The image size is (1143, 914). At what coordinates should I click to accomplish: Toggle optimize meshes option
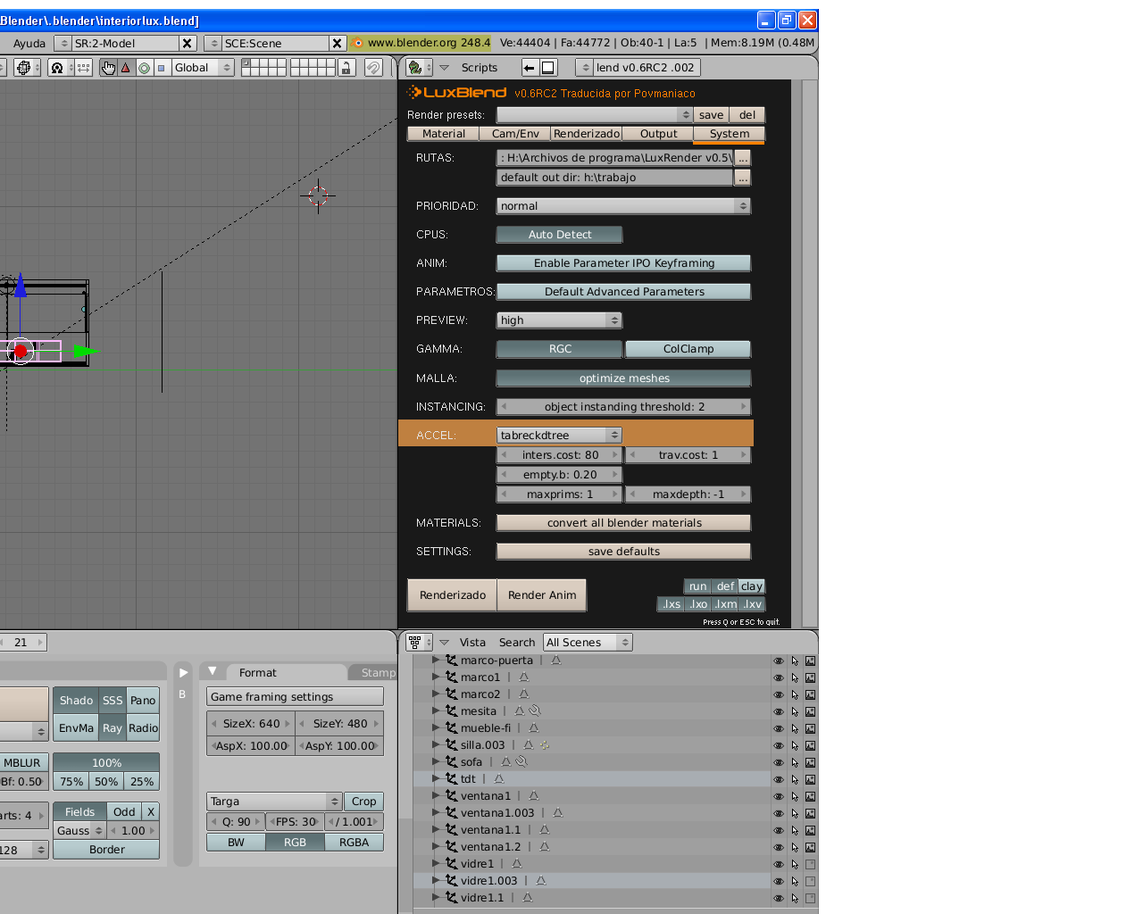624,378
